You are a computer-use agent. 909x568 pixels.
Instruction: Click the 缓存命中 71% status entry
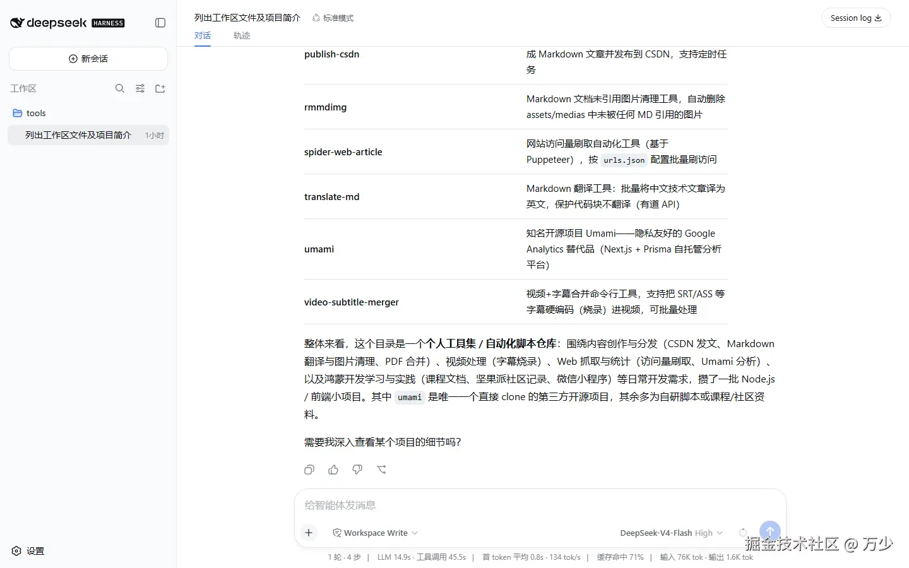click(x=621, y=557)
